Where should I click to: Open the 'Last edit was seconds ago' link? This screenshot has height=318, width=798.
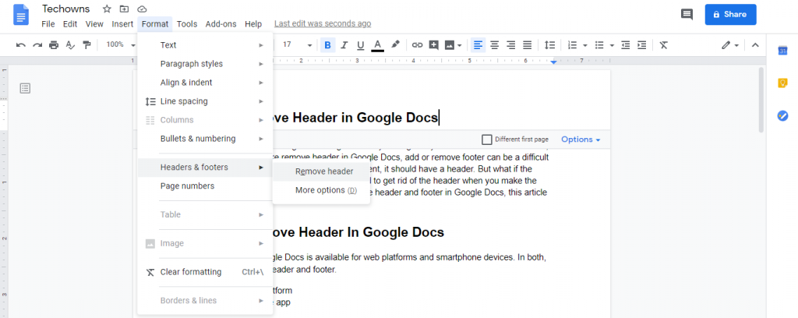[323, 24]
